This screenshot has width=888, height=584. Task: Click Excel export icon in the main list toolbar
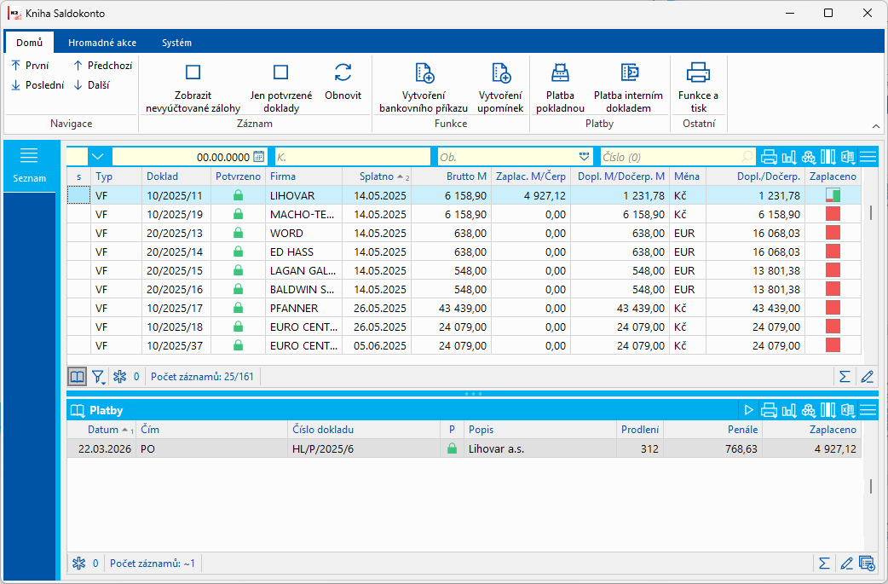[x=847, y=157]
